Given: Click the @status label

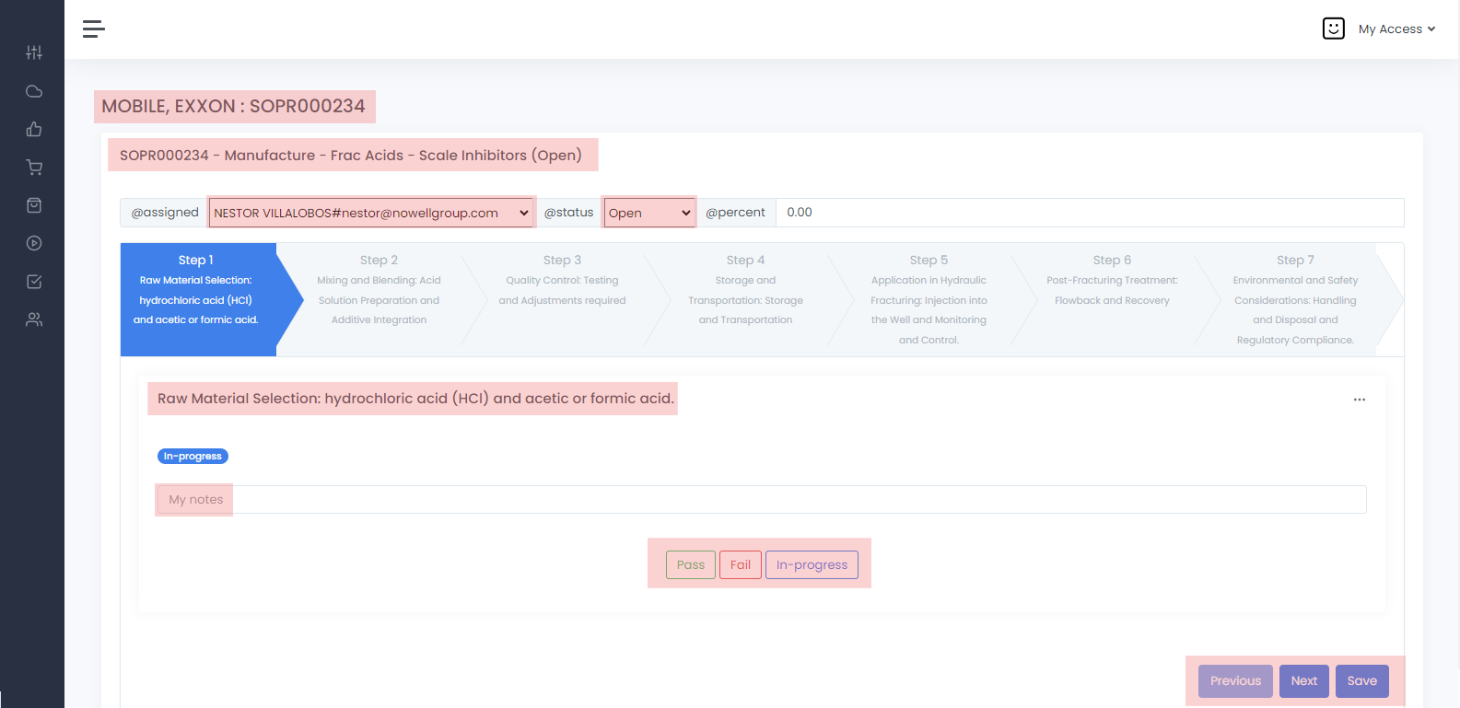Looking at the screenshot, I should coord(568,213).
